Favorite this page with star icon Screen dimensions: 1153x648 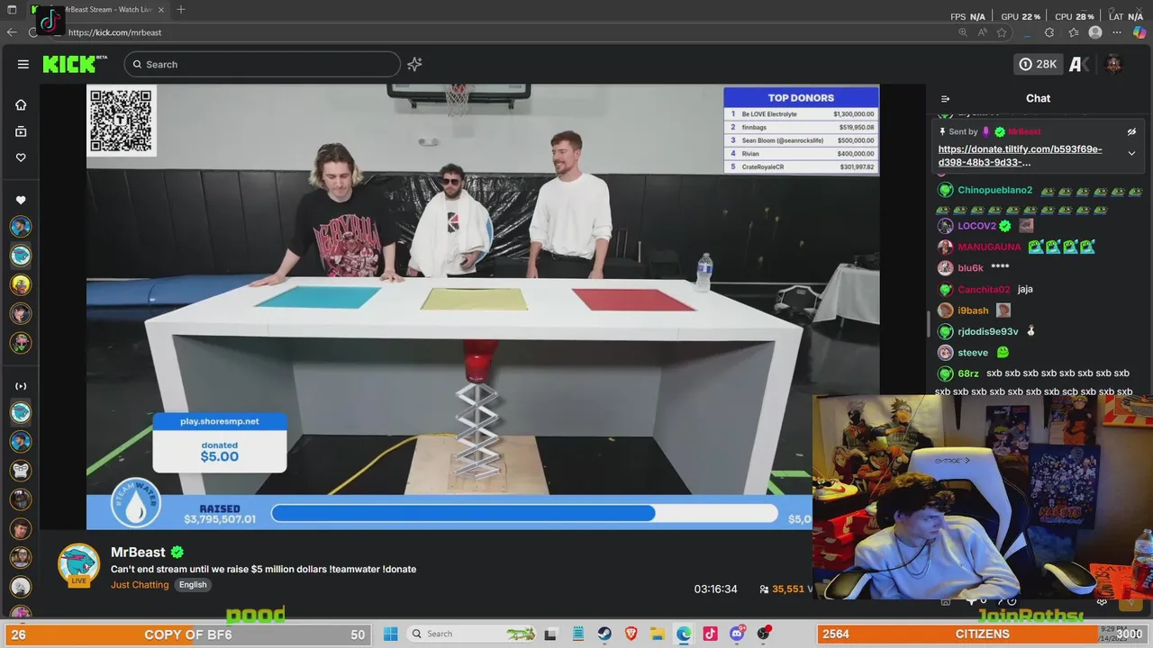point(1002,32)
